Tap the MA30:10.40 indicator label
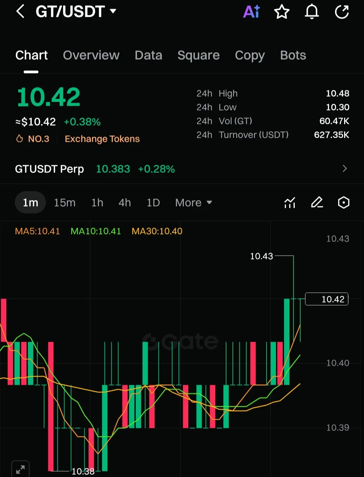364x477 pixels. point(157,231)
